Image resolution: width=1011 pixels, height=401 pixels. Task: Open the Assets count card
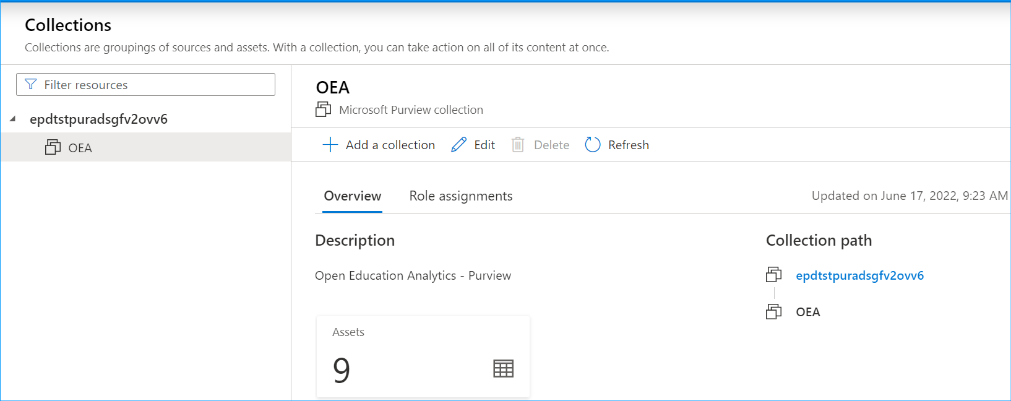423,356
